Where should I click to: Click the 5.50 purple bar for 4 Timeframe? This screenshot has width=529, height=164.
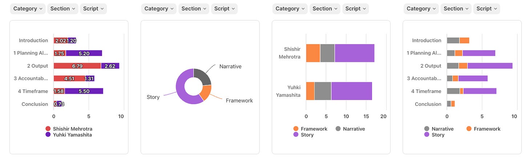(84, 91)
